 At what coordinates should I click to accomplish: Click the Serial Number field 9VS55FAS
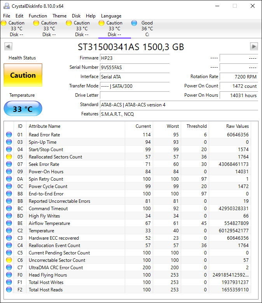pos(135,67)
